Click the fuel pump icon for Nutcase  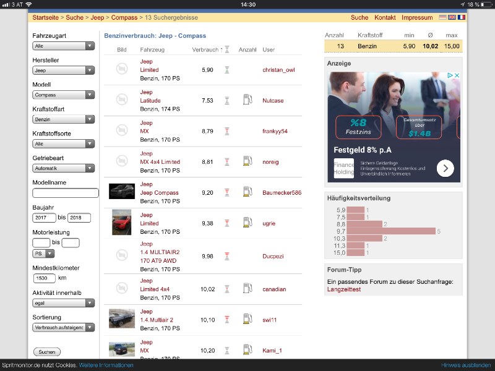pyautogui.click(x=247, y=100)
